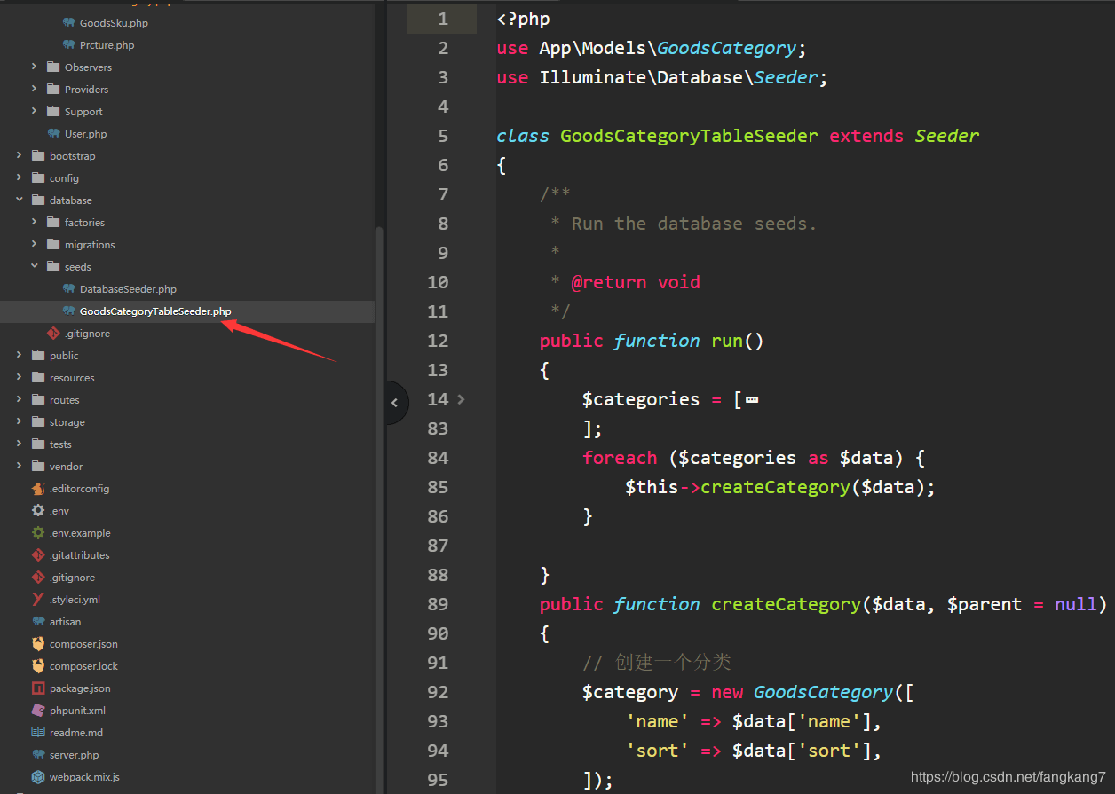1115x794 pixels.
Task: Collapse the seeds folder arrow
Action: tap(34, 267)
